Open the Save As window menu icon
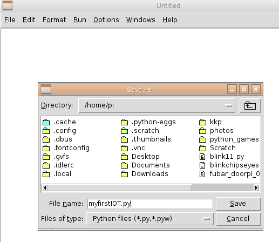This screenshot has height=242, width=279. click(x=46, y=89)
